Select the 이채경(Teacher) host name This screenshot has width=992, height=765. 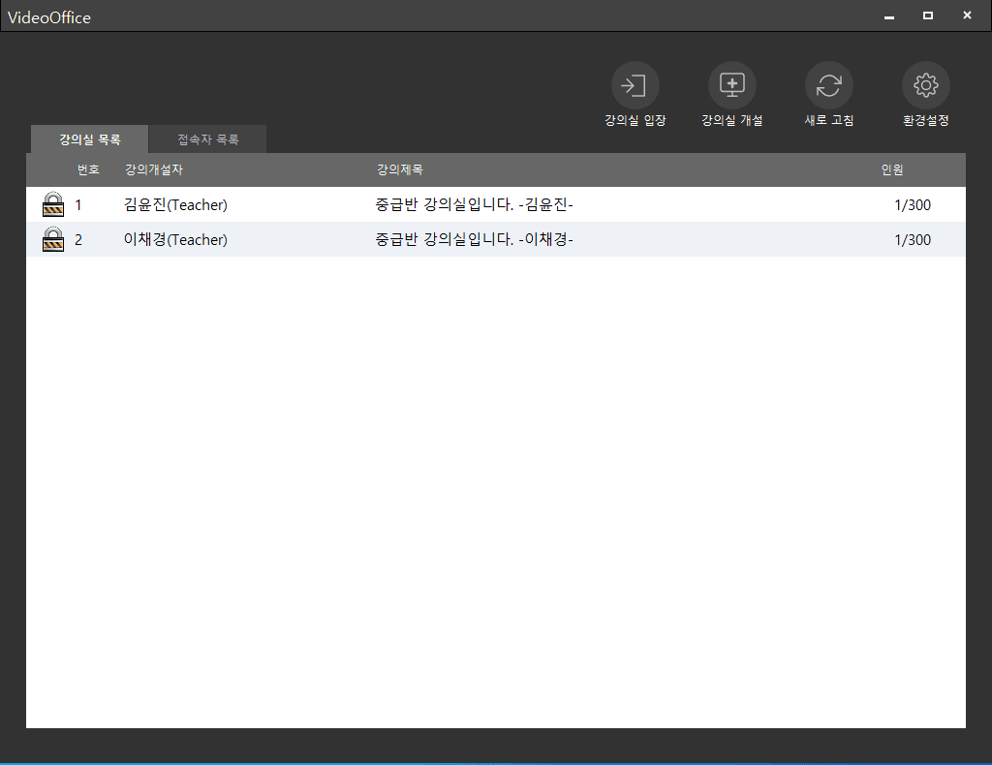pyautogui.click(x=175, y=240)
